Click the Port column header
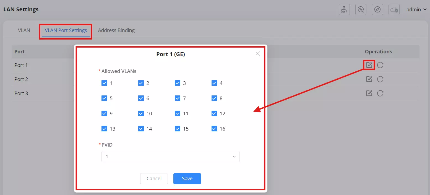Screen dimensions: 430x195 (x=20, y=51)
